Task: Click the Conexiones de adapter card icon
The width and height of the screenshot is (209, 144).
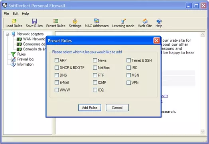Action: point(19,44)
